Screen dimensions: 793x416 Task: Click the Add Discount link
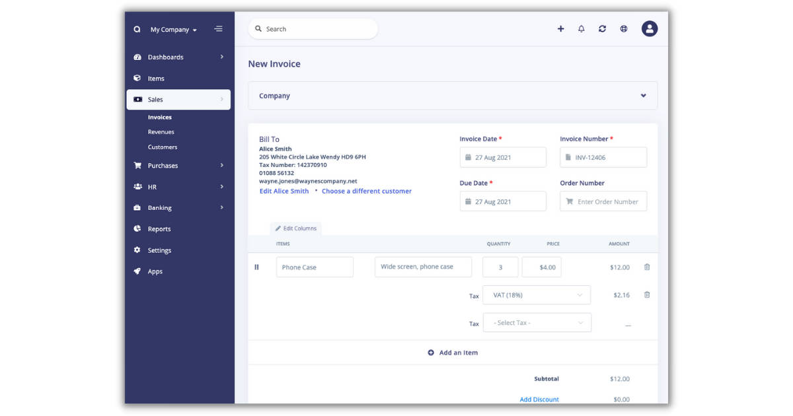[x=539, y=399]
